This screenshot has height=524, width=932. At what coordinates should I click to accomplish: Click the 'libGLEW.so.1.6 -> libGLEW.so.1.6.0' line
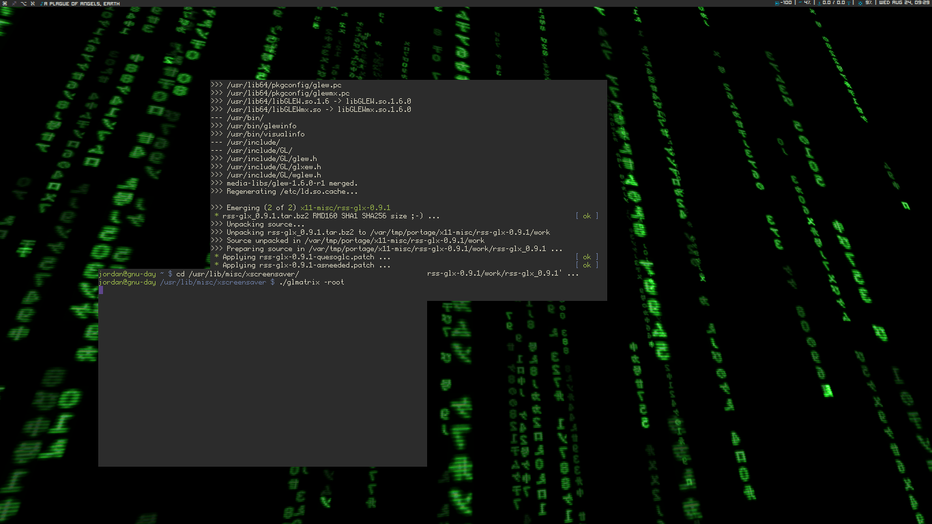tap(311, 102)
